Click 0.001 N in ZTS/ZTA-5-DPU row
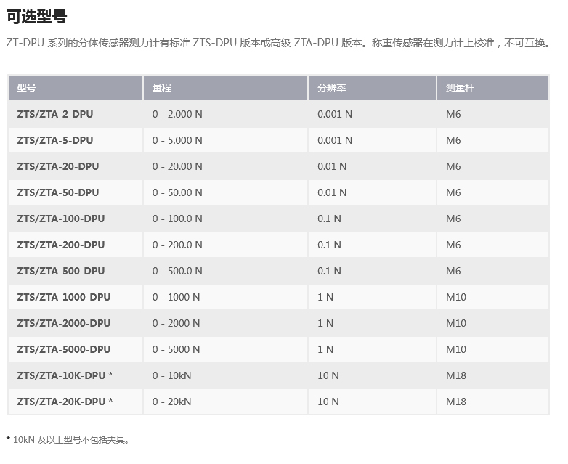The width and height of the screenshot is (568, 464). [335, 140]
